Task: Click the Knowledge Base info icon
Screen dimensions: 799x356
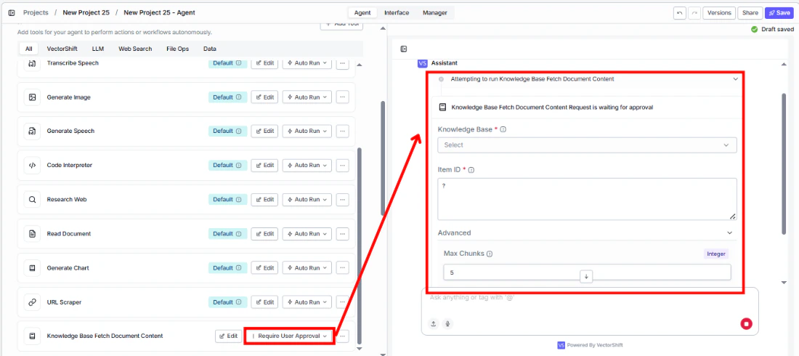Action: point(503,129)
